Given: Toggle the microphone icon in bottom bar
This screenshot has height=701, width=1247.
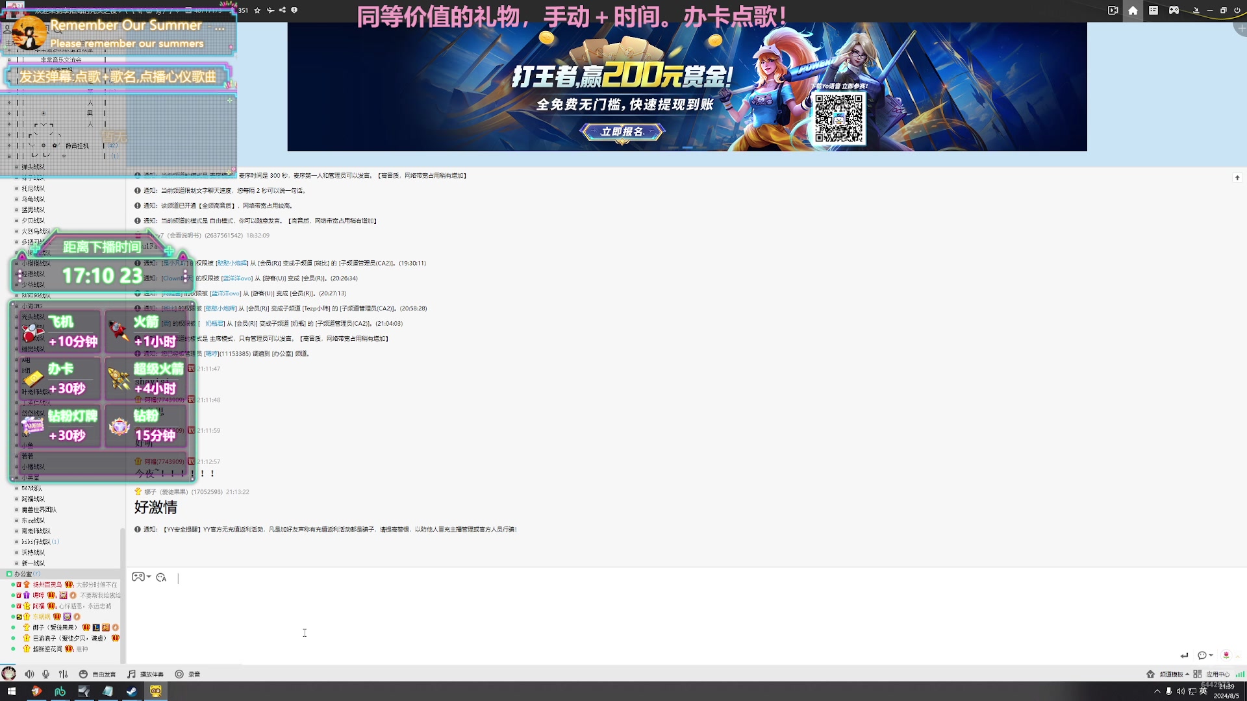Looking at the screenshot, I should [45, 674].
